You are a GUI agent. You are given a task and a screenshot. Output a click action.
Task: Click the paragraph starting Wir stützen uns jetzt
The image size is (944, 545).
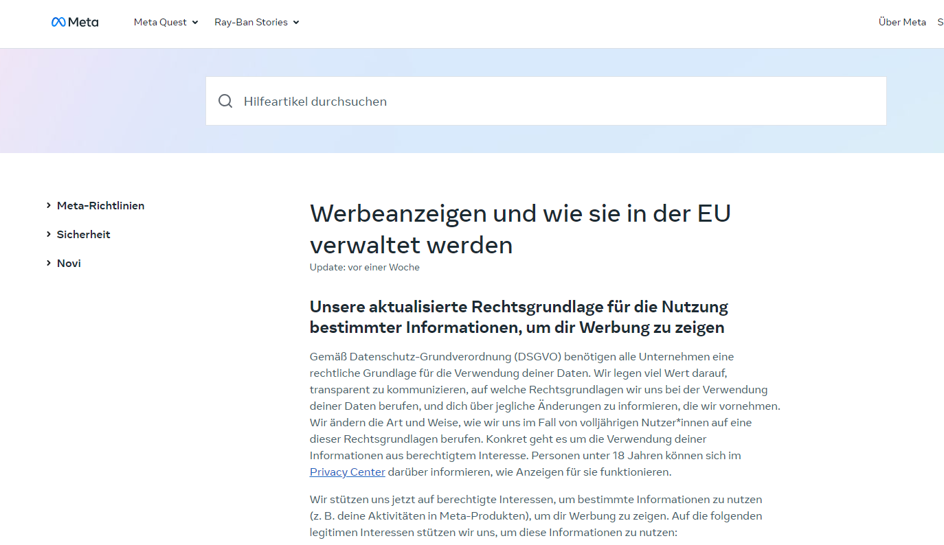click(x=536, y=516)
